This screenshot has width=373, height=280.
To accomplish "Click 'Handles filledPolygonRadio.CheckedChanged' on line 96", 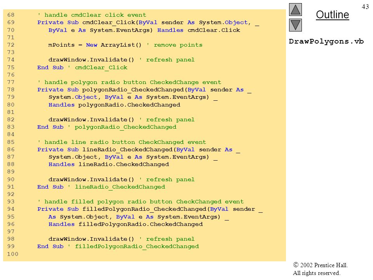I will pos(125,224).
